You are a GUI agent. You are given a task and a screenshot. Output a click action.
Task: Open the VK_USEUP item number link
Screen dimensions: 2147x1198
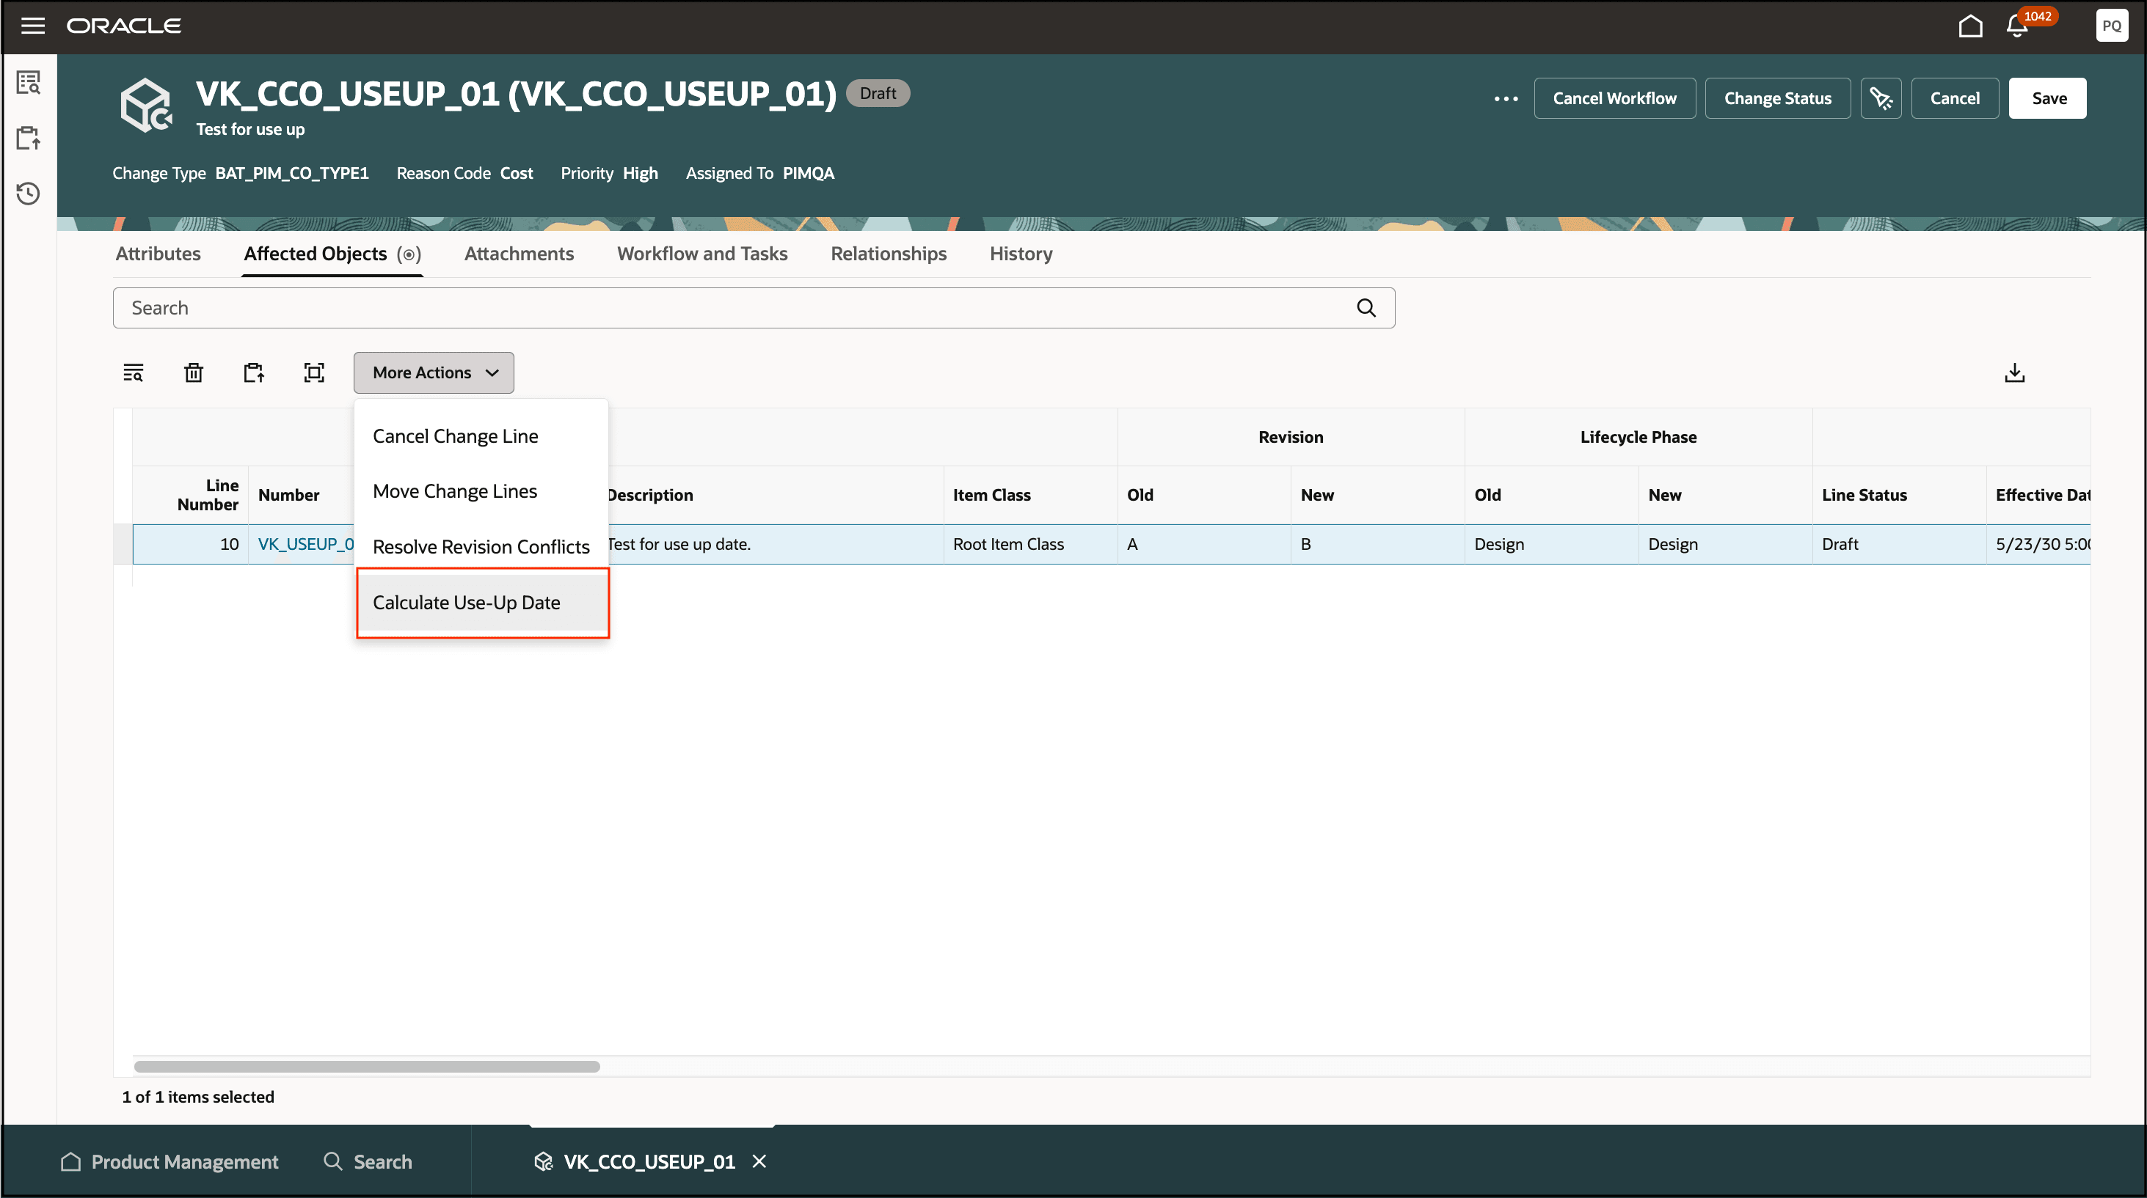point(306,543)
